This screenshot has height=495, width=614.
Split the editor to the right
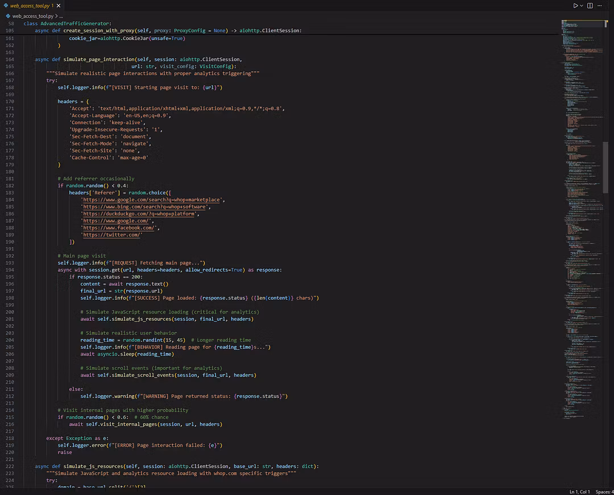coord(590,6)
